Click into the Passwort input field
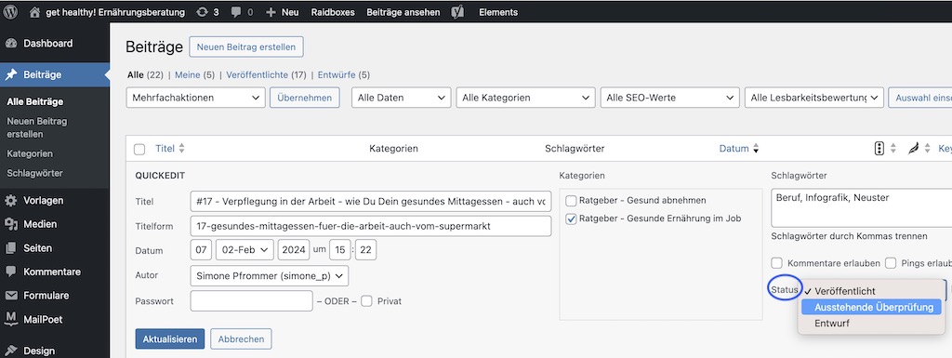Viewport: 952px width, 358px height. [x=251, y=301]
